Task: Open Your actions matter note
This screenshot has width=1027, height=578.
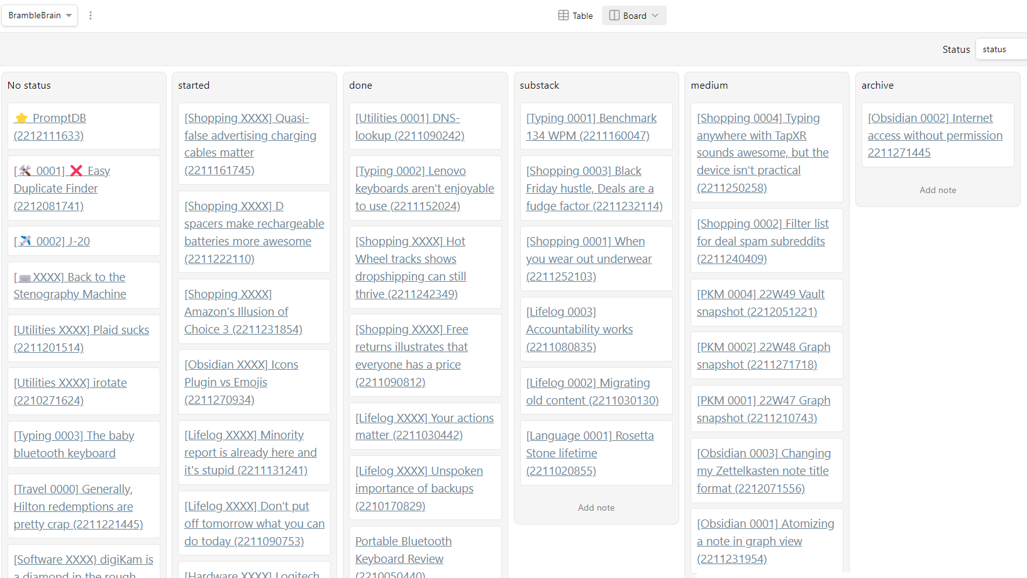Action: coord(425,426)
